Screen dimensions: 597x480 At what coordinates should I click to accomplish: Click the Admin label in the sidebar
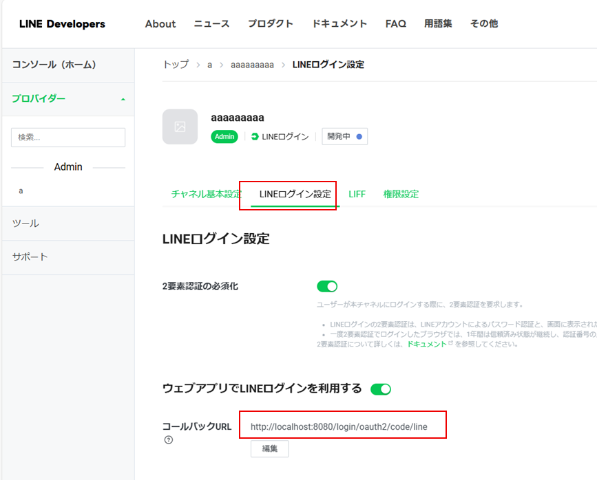pyautogui.click(x=68, y=167)
